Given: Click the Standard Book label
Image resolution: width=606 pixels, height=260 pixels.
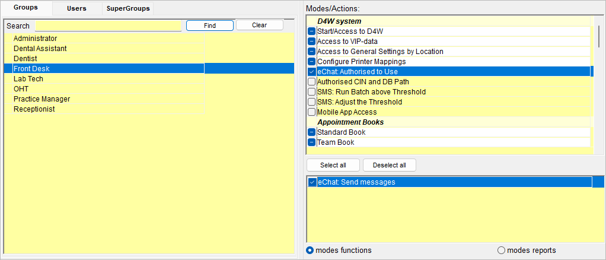Looking at the screenshot, I should click(342, 132).
